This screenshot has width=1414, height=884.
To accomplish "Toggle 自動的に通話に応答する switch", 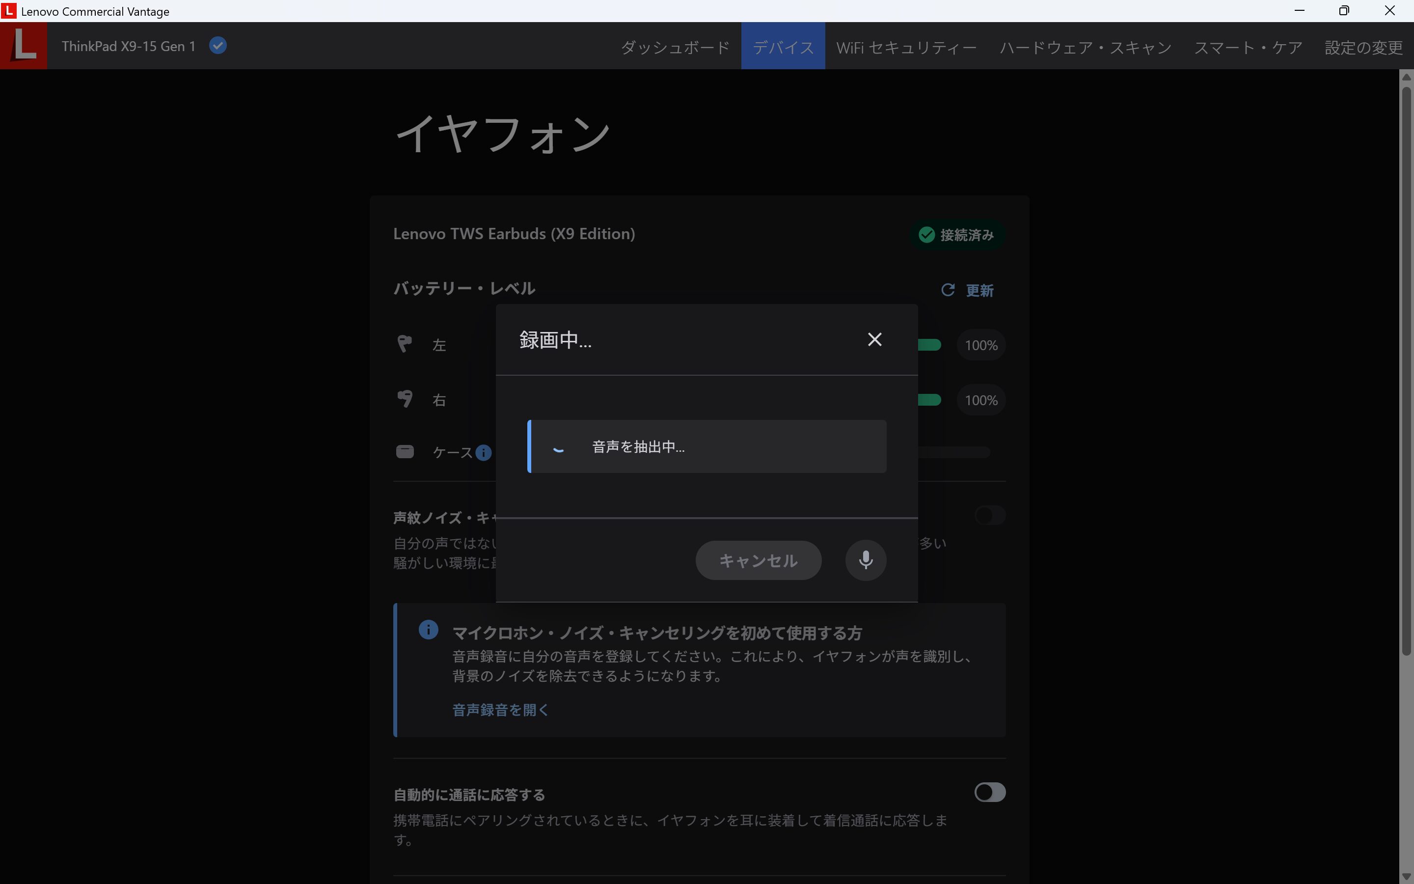I will (x=990, y=792).
